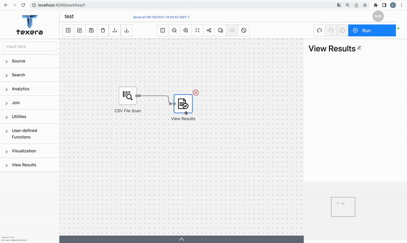Expand the Visualization operator category
The height and width of the screenshot is (243, 407).
click(30, 151)
